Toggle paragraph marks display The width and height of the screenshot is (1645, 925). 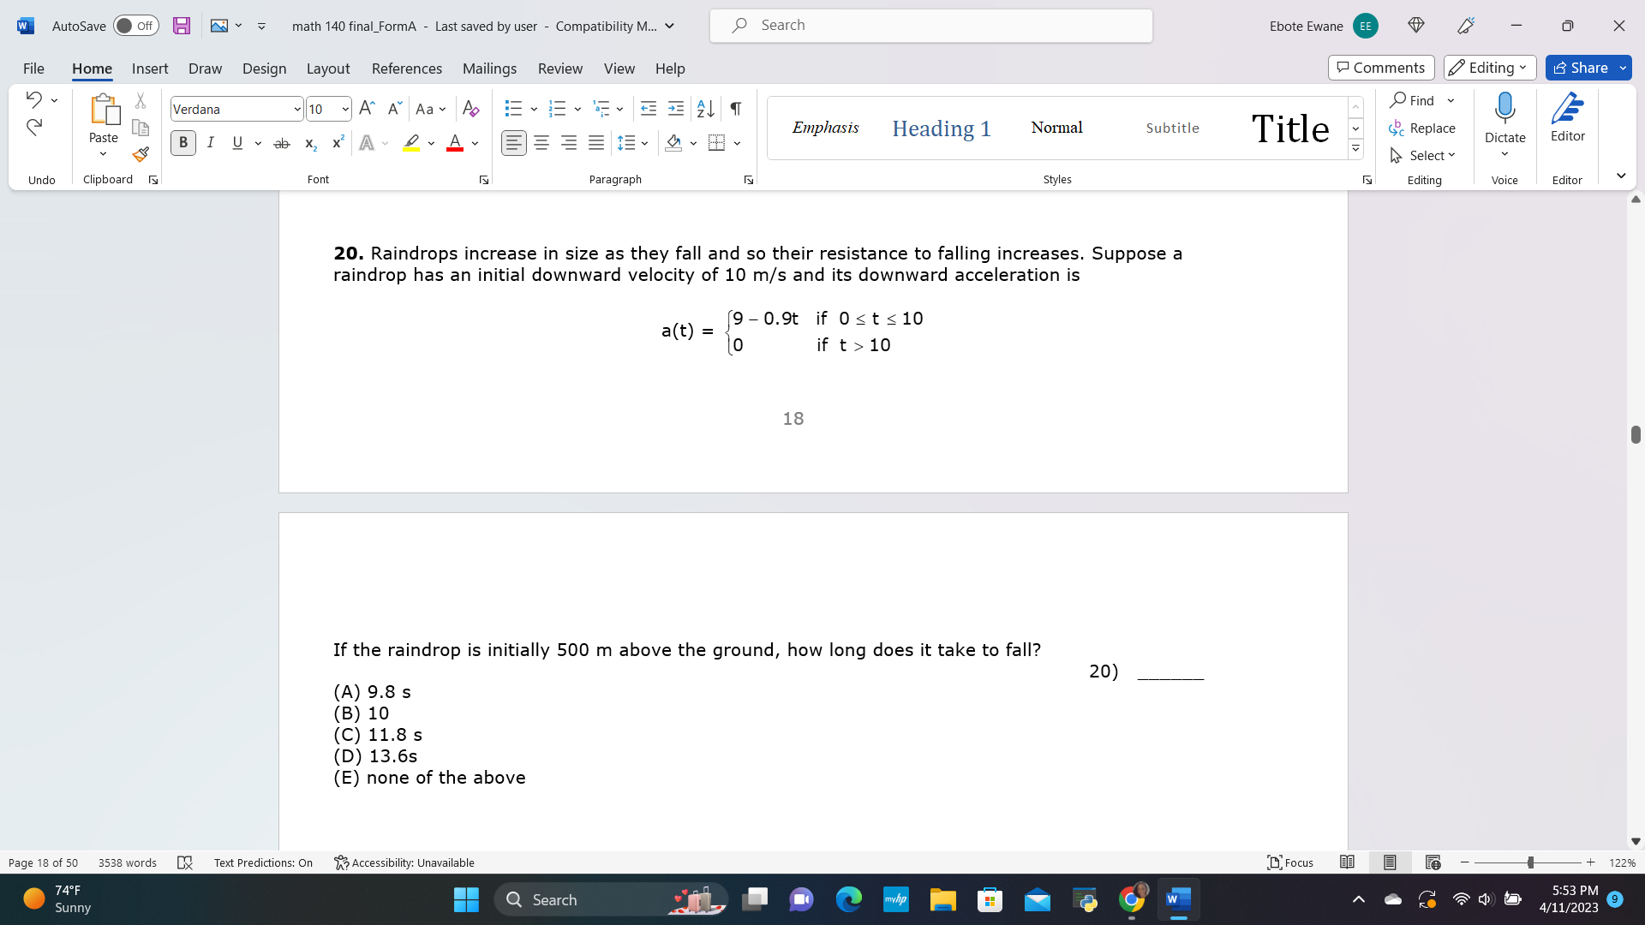click(734, 109)
